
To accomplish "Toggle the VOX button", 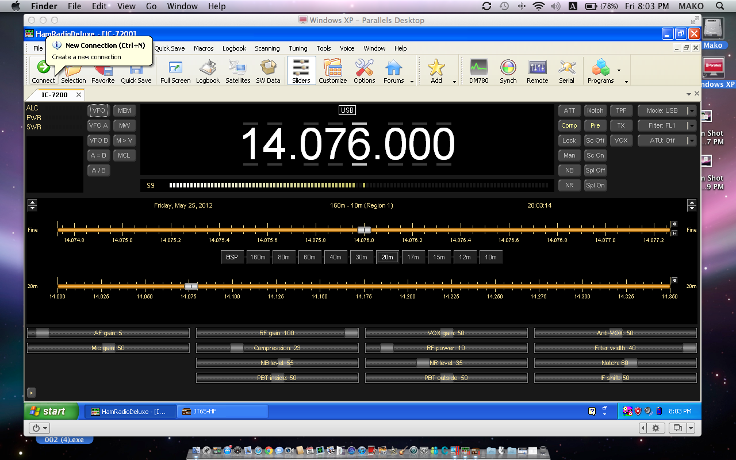I will click(x=621, y=140).
